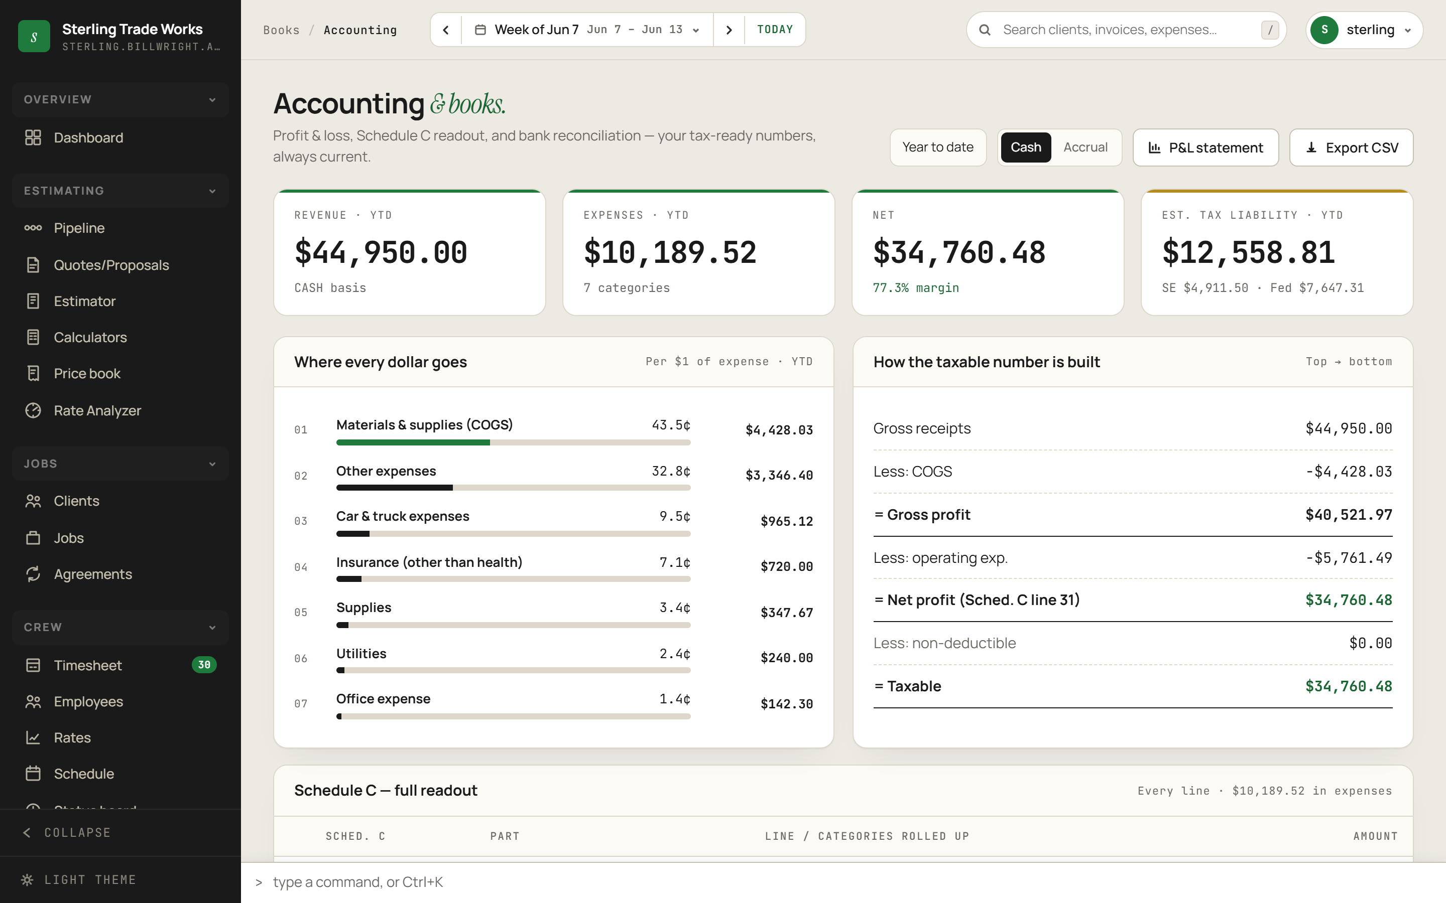Click the Revenue YTD card
The width and height of the screenshot is (1446, 903).
[x=409, y=253]
